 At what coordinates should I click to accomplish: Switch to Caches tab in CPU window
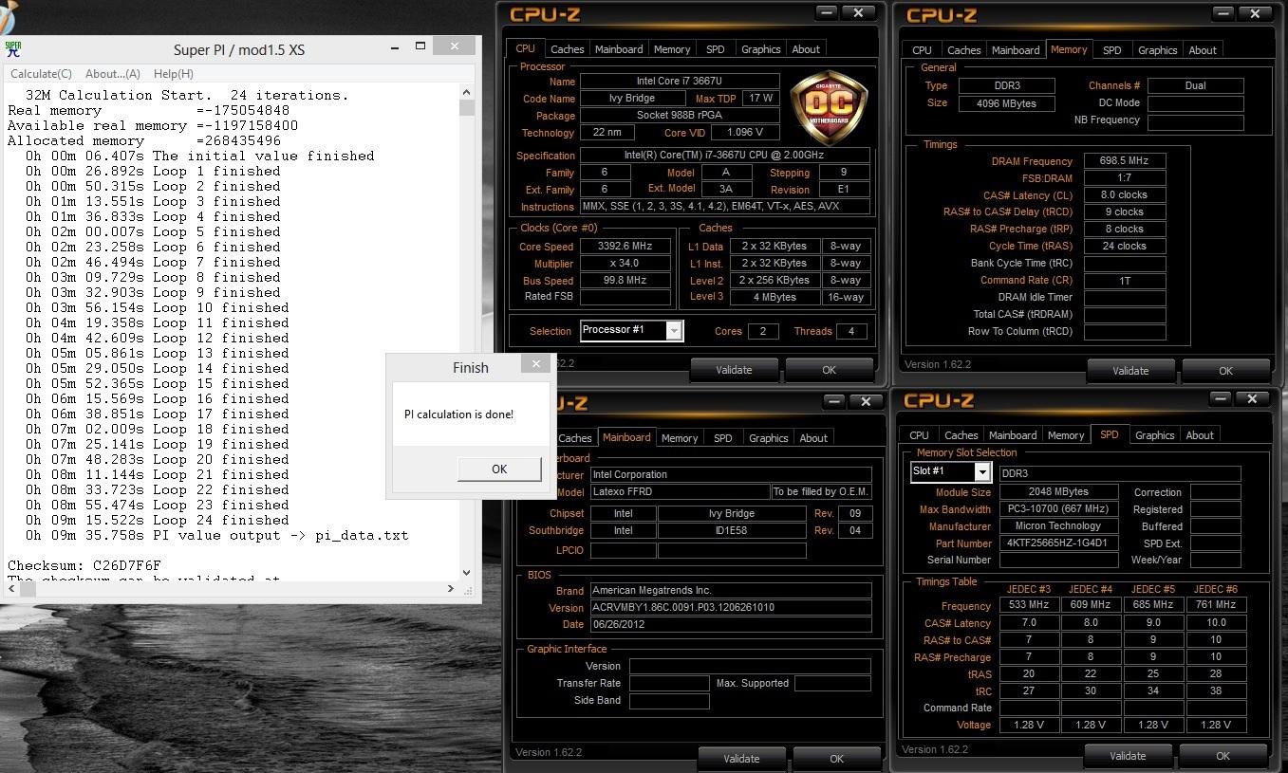click(568, 49)
